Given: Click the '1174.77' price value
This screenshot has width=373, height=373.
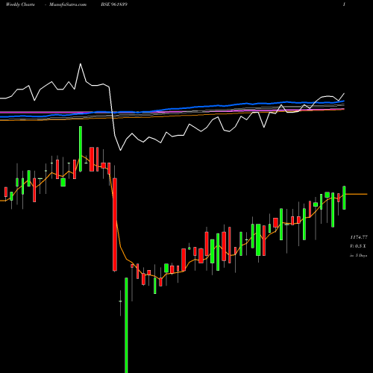Looking at the screenshot, I should click(359, 237).
